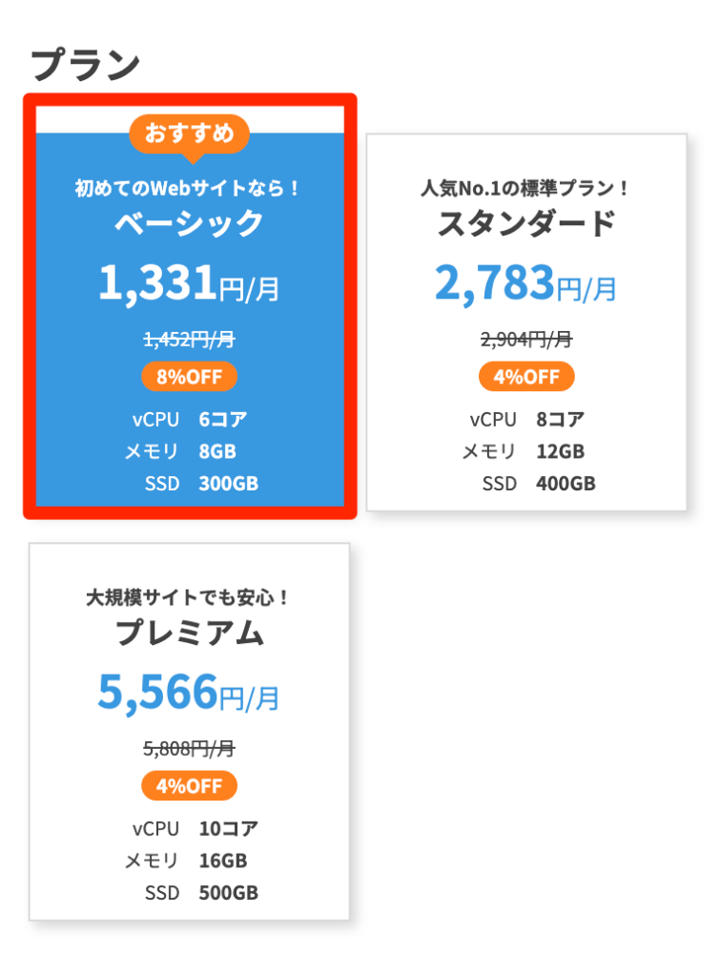The width and height of the screenshot is (720, 977).
Task: Click the 4%OFF badge on the スタンダード card
Action: pos(526,377)
